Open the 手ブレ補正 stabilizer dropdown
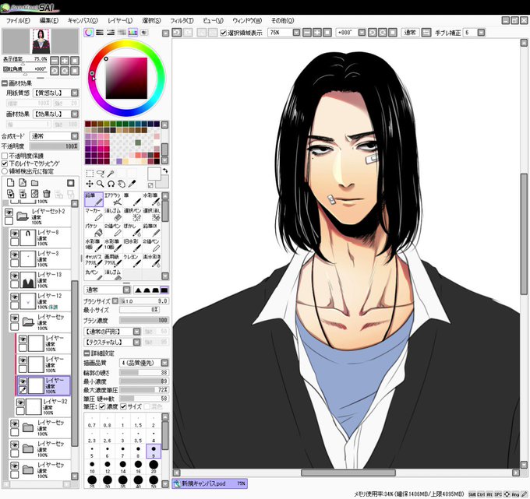Image resolution: width=530 pixels, height=499 pixels. pyautogui.click(x=481, y=33)
